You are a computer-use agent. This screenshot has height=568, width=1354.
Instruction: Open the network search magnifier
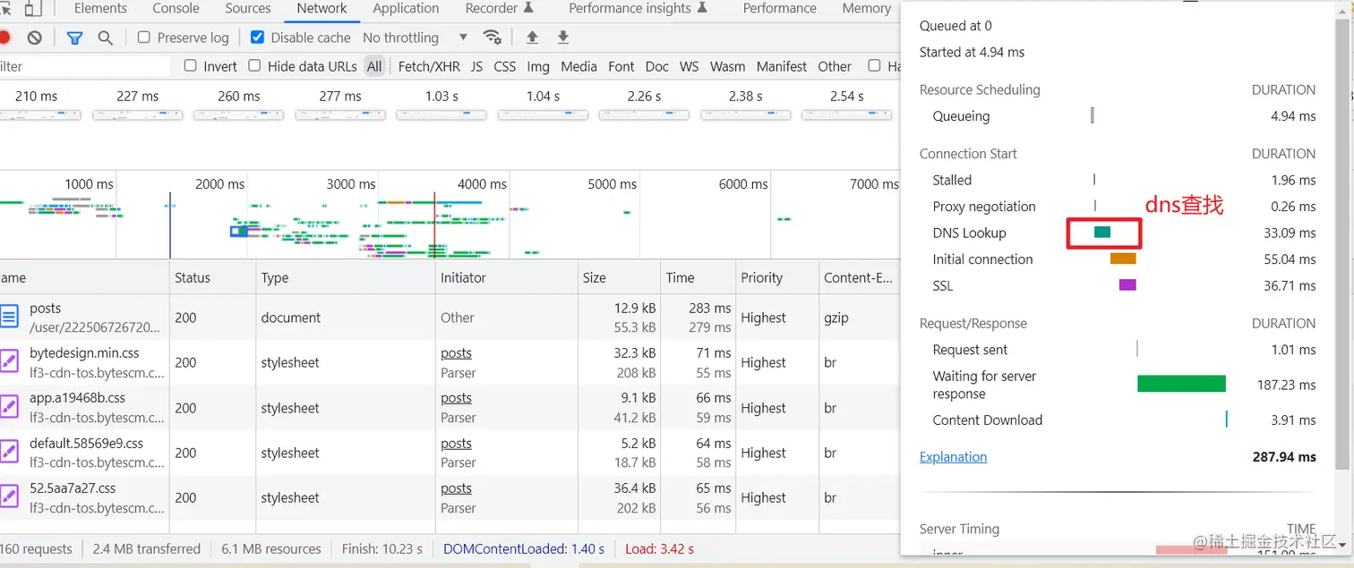(x=106, y=38)
